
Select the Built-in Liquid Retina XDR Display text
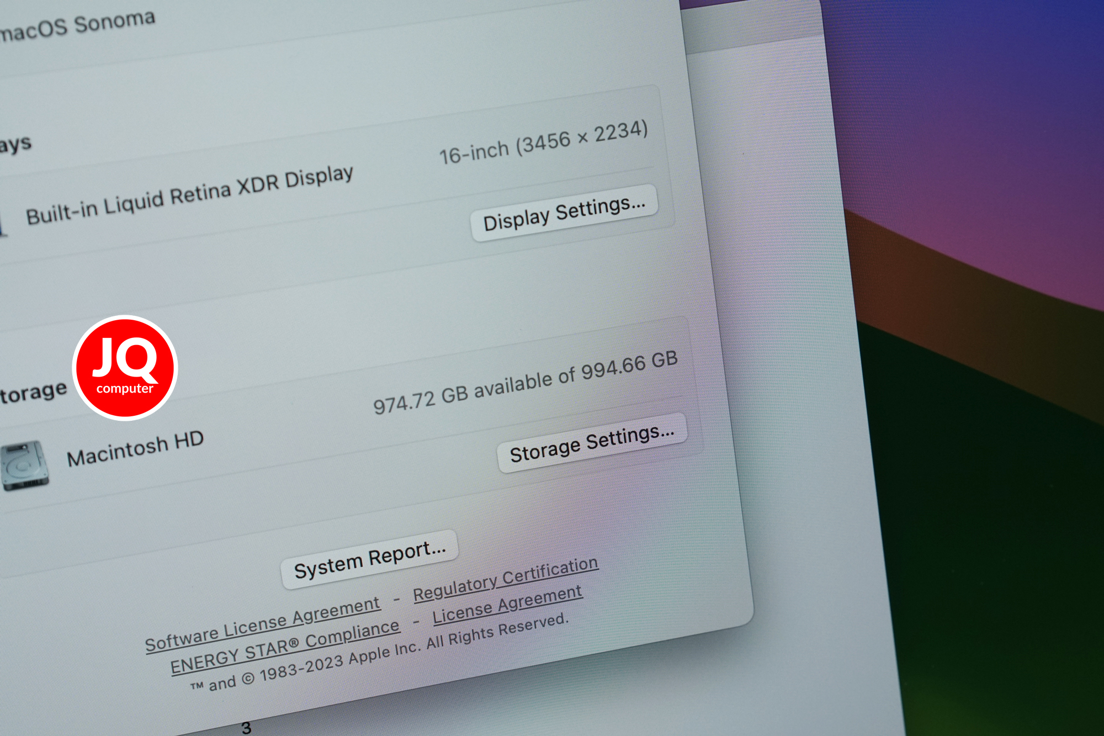tap(189, 195)
